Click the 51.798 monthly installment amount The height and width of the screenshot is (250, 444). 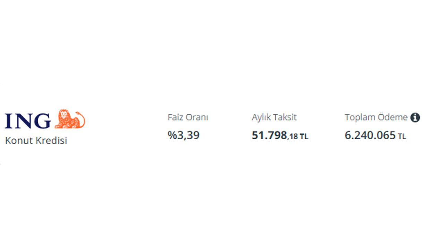point(269,135)
